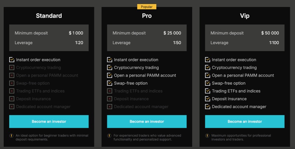This screenshot has width=295, height=149.
Task: Toggle Vip's Deposit insurance checkbox
Action: click(x=208, y=99)
